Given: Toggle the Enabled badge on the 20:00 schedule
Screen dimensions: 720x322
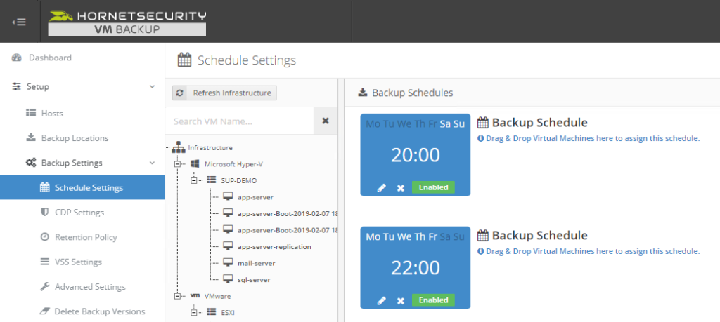Looking at the screenshot, I should coord(433,188).
